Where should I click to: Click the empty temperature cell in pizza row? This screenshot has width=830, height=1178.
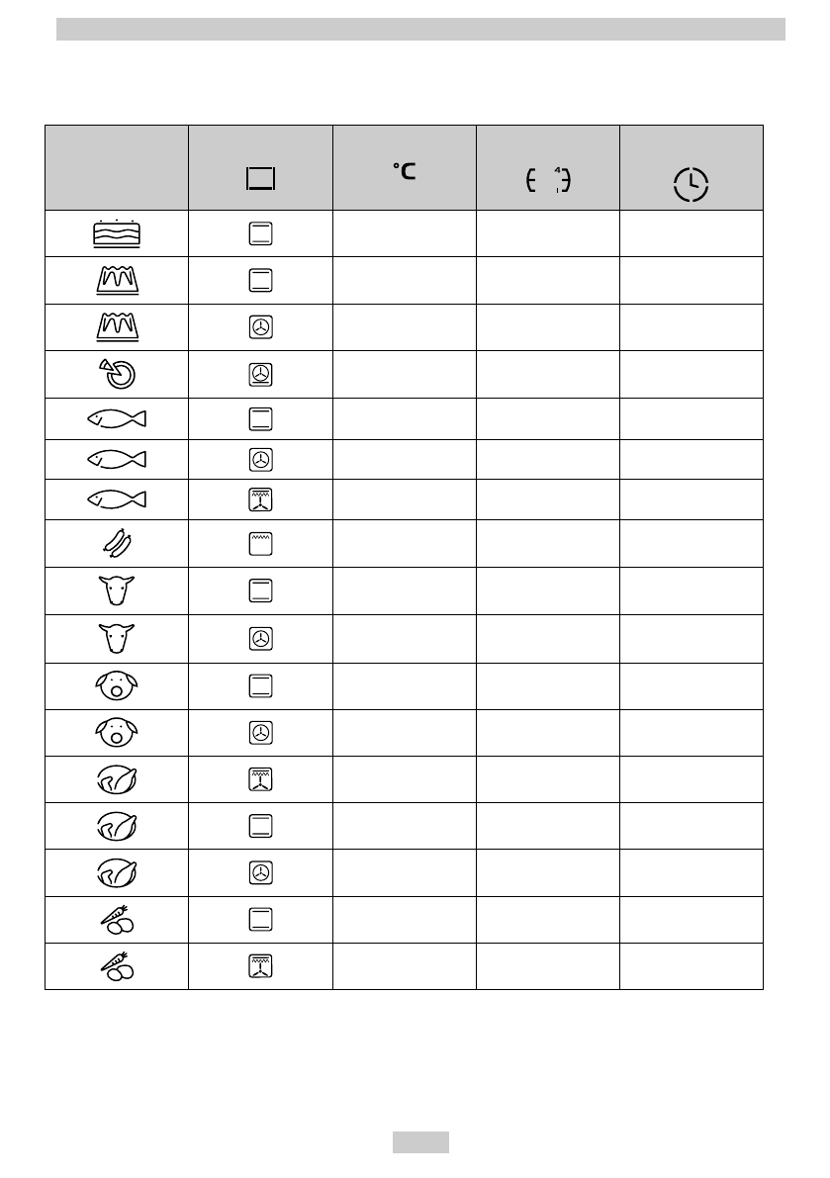(404, 375)
